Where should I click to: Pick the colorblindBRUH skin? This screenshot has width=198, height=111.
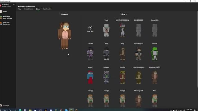coord(139,77)
